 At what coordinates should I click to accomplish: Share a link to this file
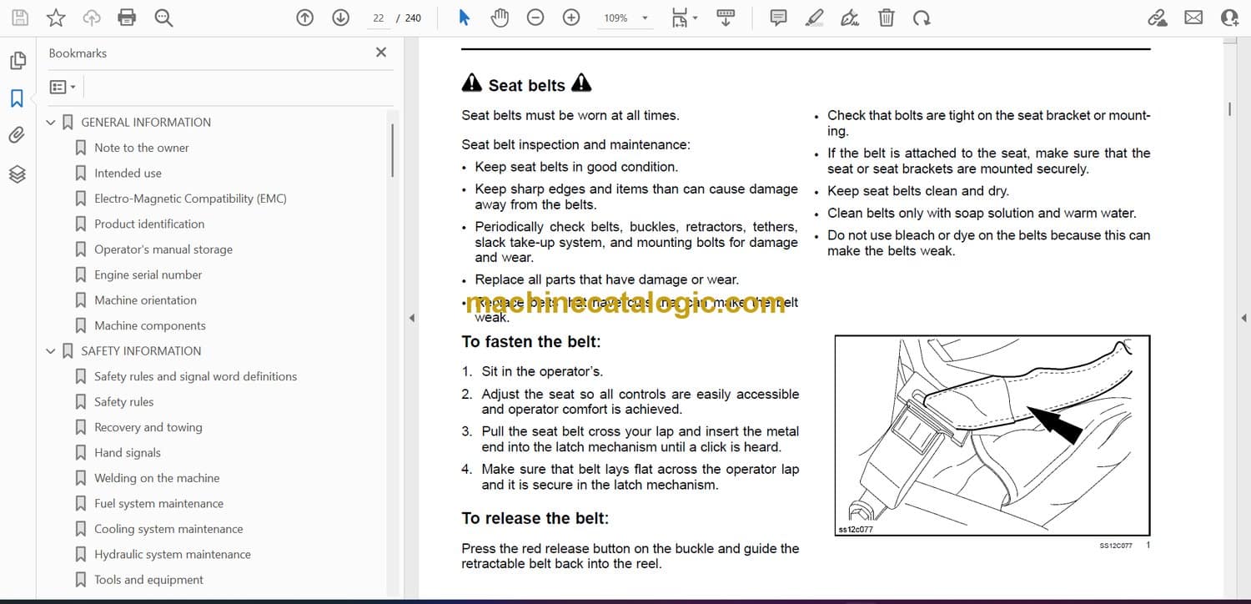click(x=1158, y=18)
